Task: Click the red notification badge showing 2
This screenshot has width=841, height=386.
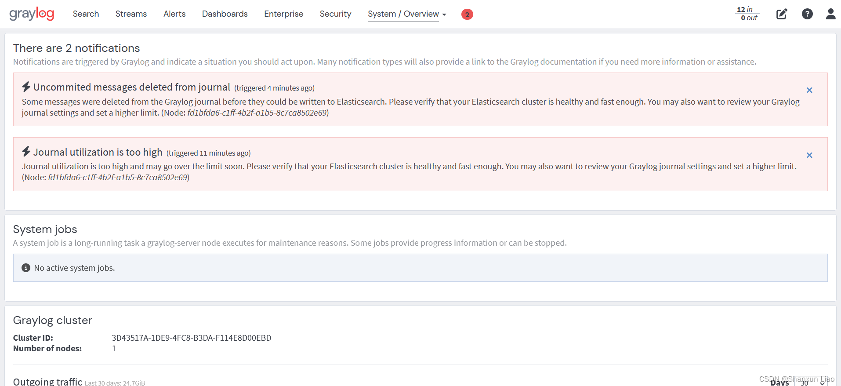Action: pyautogui.click(x=467, y=15)
